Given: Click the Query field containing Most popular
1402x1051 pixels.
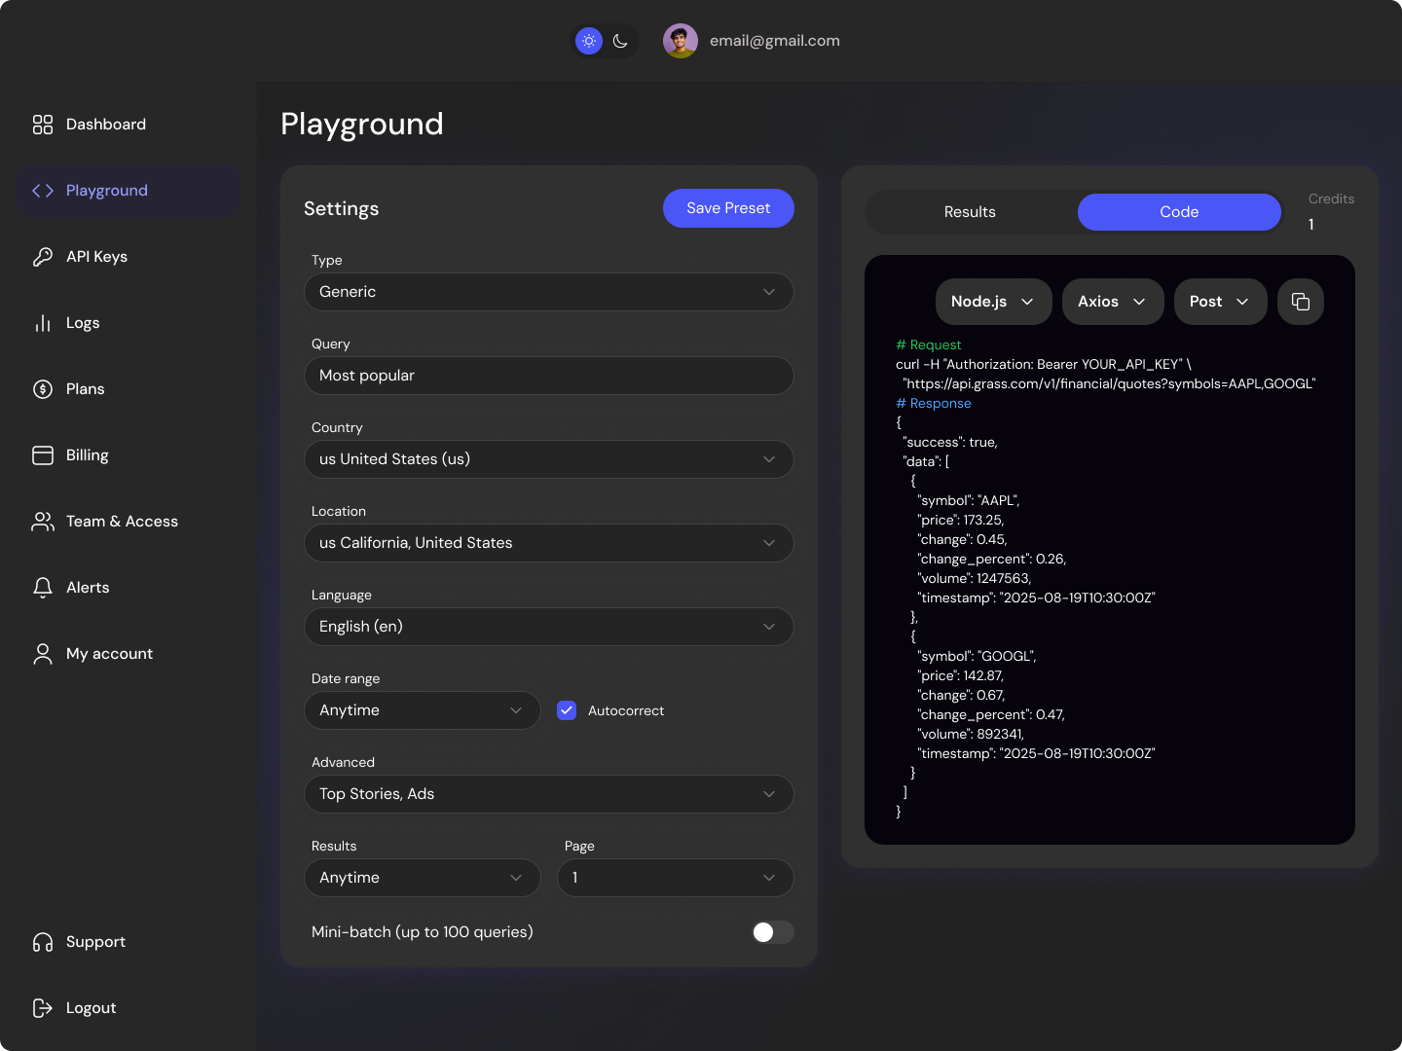Looking at the screenshot, I should pos(548,376).
